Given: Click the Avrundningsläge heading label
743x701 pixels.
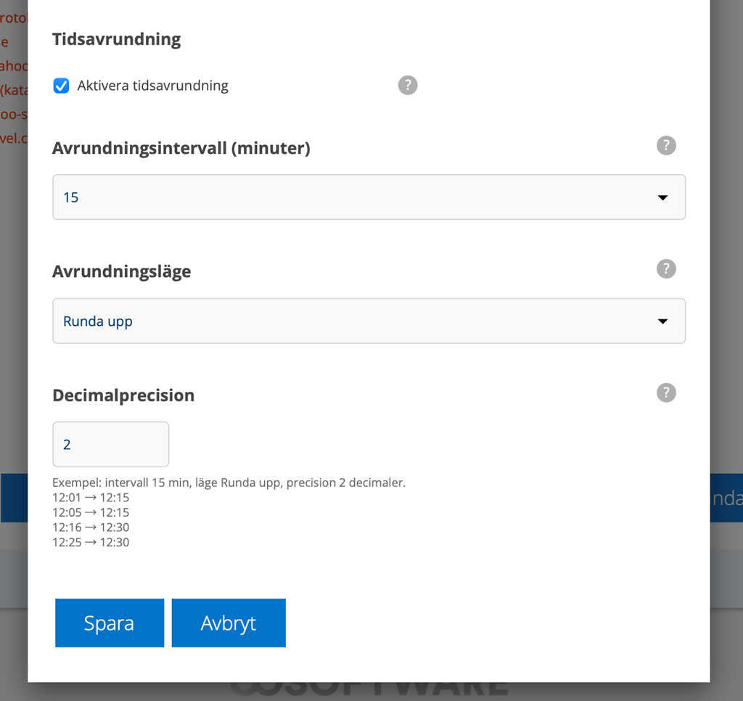Looking at the screenshot, I should click(122, 272).
